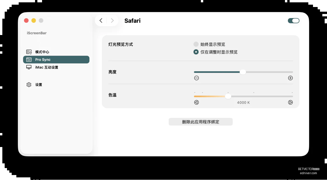Click the 亮度 brightness slider track

(x=243, y=72)
